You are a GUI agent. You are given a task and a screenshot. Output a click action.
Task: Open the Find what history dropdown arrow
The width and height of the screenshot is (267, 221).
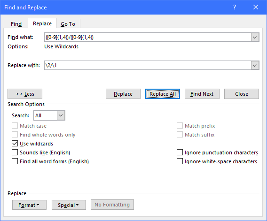click(x=255, y=37)
